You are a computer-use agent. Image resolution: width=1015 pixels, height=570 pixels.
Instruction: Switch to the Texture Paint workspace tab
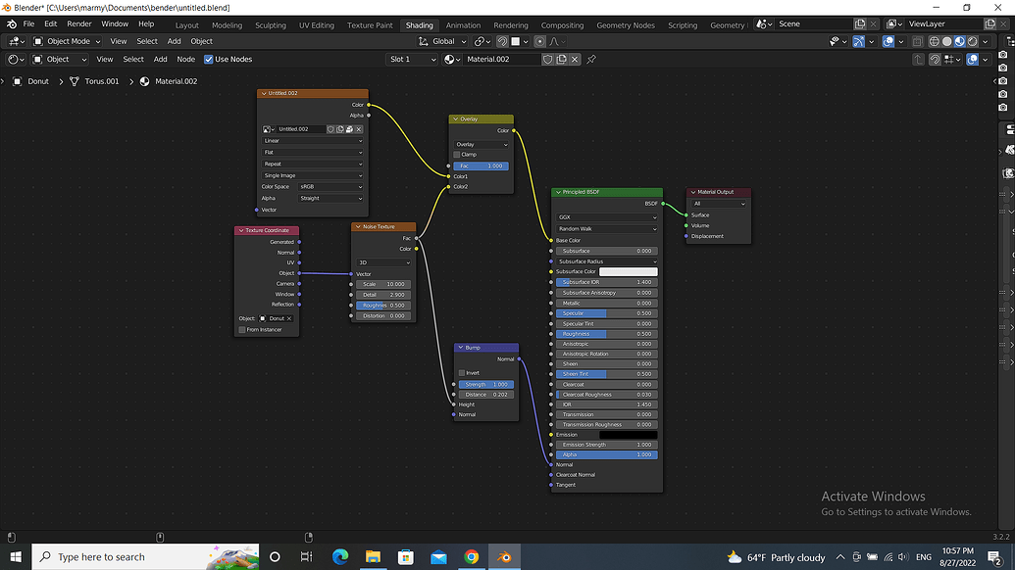(370, 25)
